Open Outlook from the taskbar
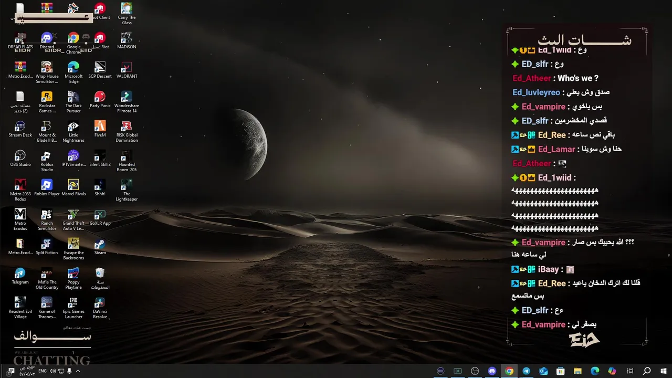The height and width of the screenshot is (378, 672). click(x=543, y=371)
